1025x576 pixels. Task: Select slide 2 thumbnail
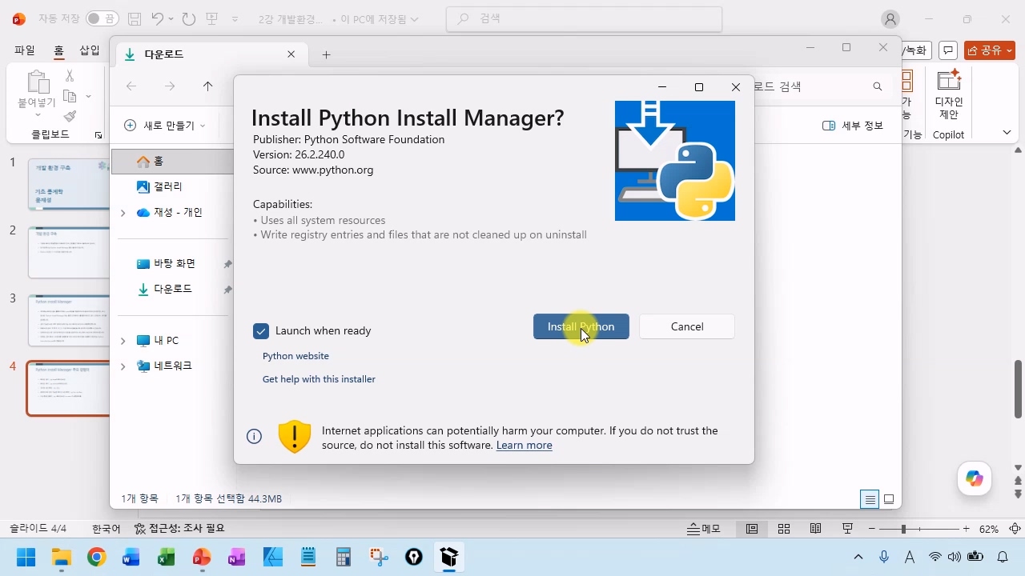tap(69, 253)
